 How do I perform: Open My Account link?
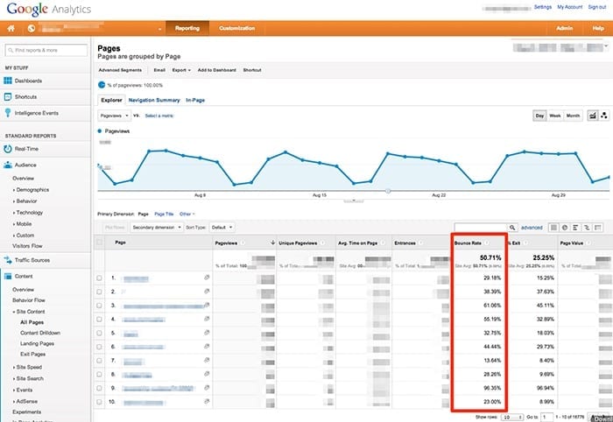(x=569, y=7)
